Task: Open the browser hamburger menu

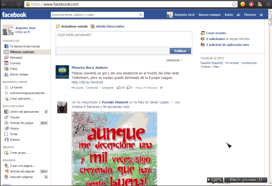Action: [x=268, y=4]
